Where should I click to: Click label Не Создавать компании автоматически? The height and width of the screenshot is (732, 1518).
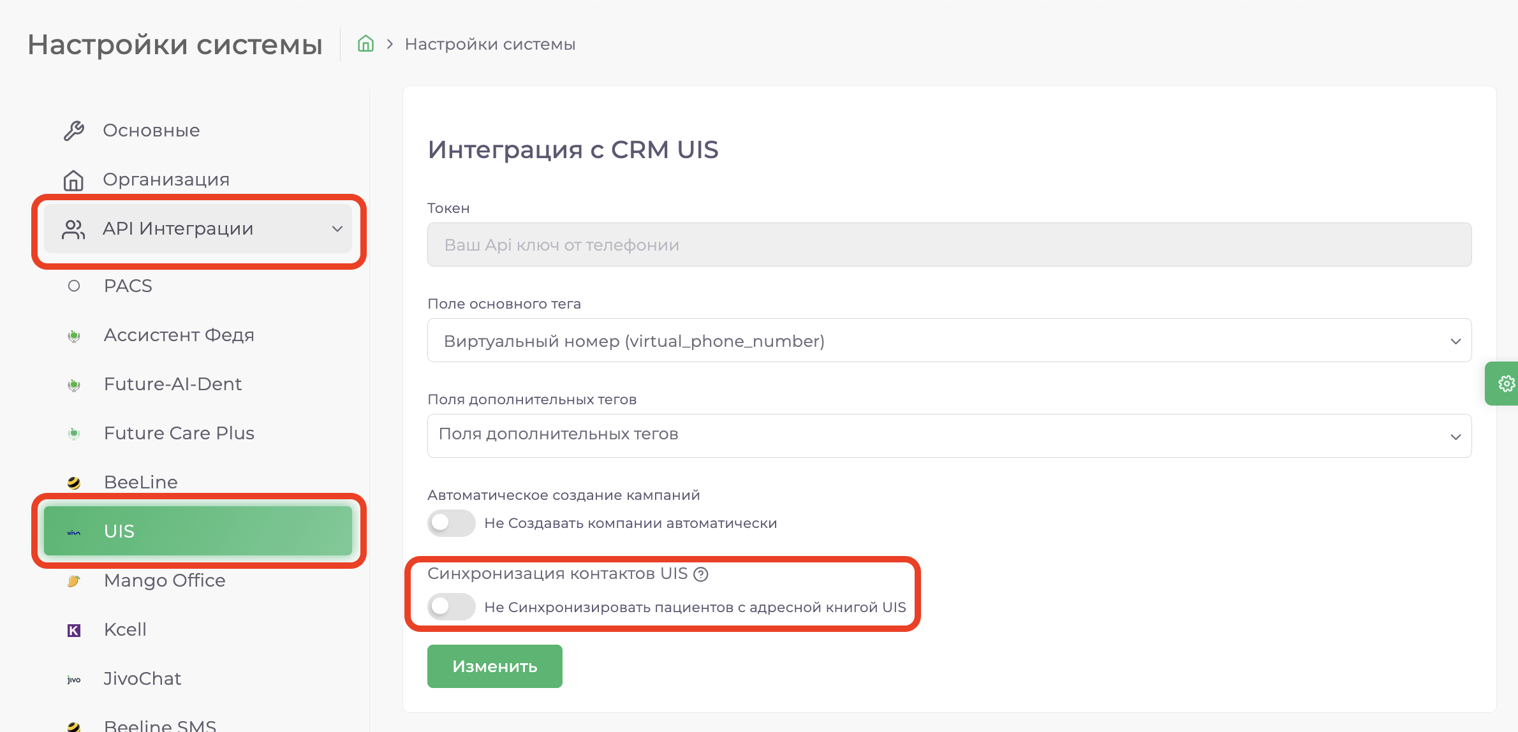pyautogui.click(x=631, y=523)
